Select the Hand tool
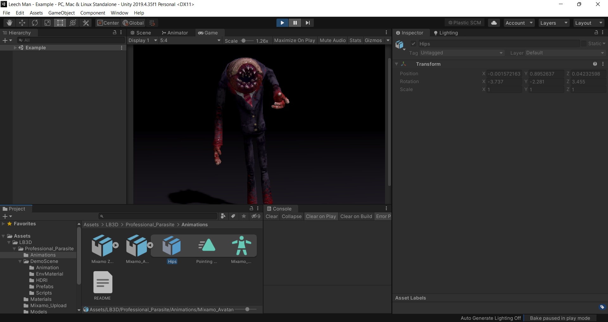The width and height of the screenshot is (608, 322). tap(9, 22)
